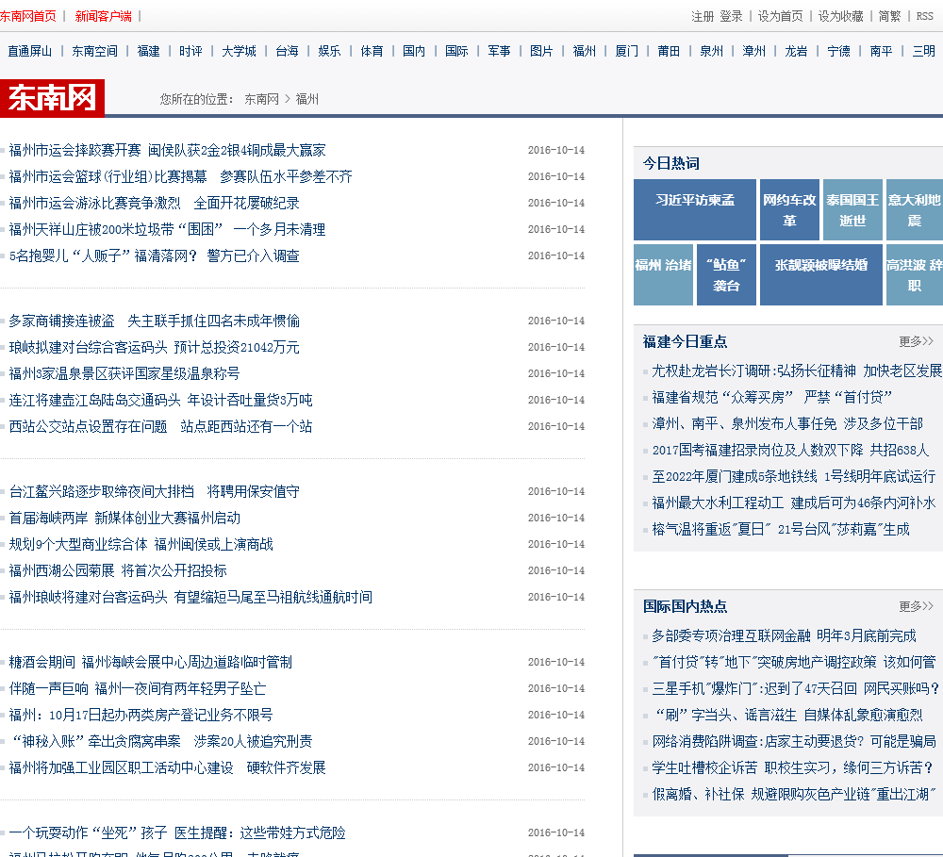This screenshot has width=943, height=857.
Task: Open article 琅岐拟建对台综合客运码头
Action: (x=154, y=348)
